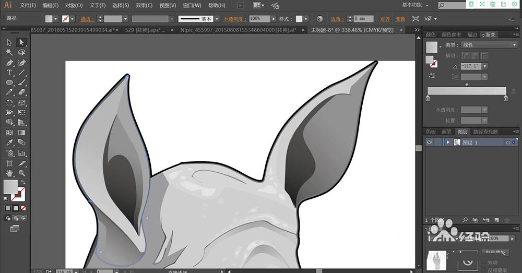Click the 不透明度 link in control bar

[x=235, y=19]
